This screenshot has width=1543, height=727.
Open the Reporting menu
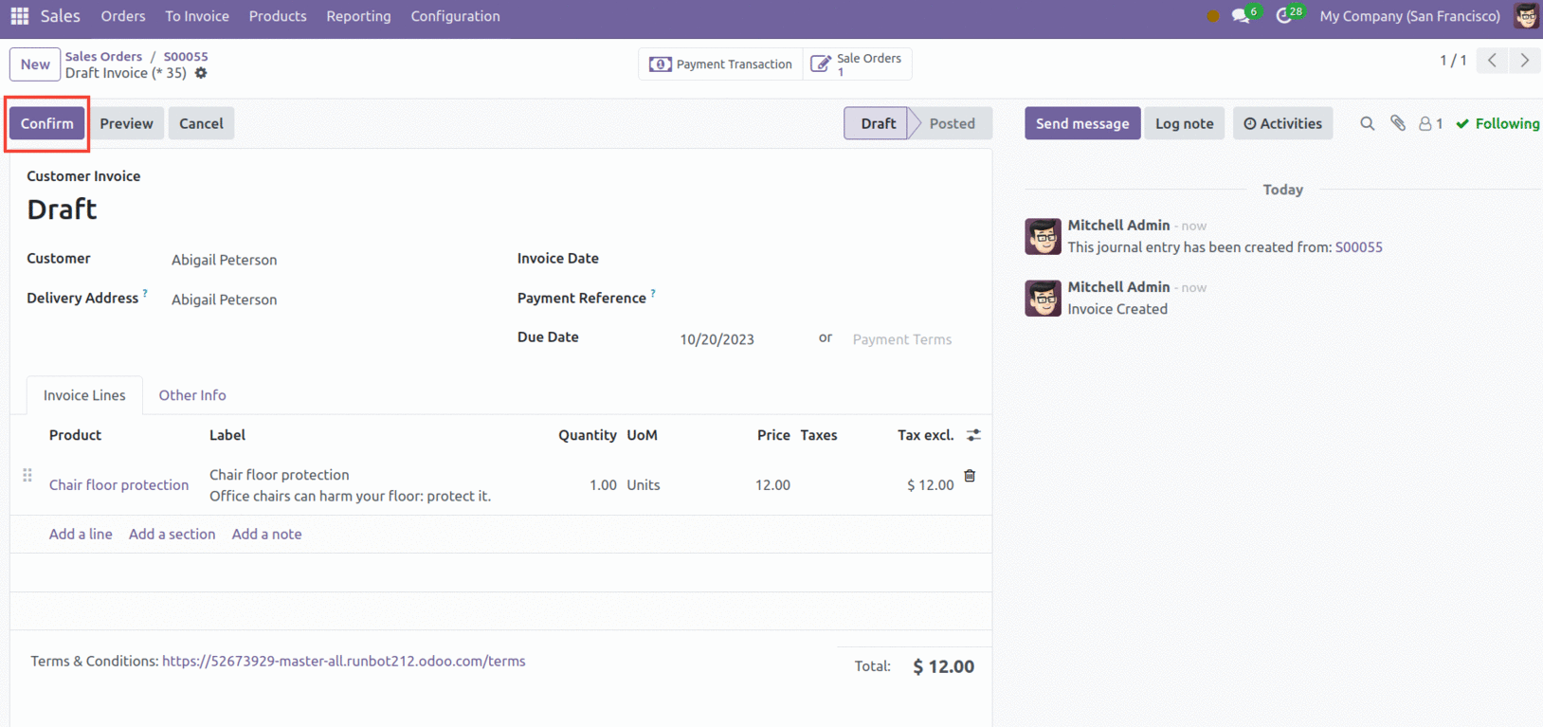pyautogui.click(x=358, y=16)
